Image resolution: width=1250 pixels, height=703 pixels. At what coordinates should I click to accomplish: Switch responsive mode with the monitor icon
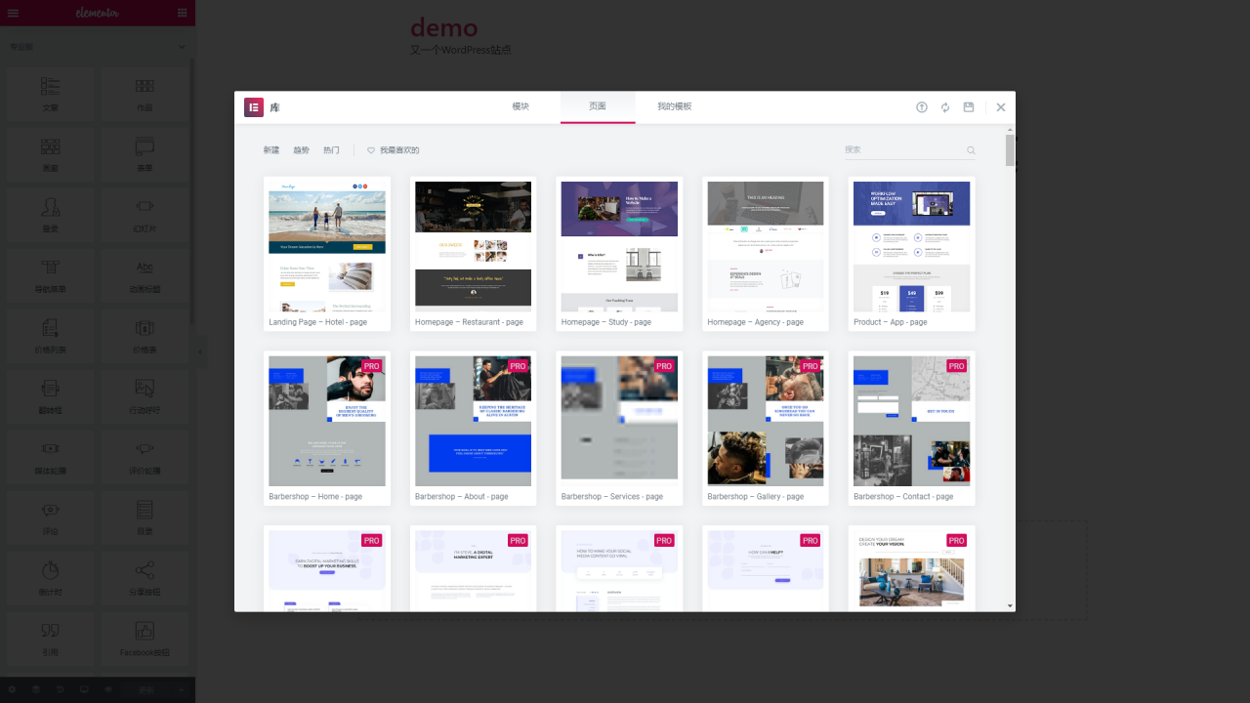pyautogui.click(x=84, y=689)
